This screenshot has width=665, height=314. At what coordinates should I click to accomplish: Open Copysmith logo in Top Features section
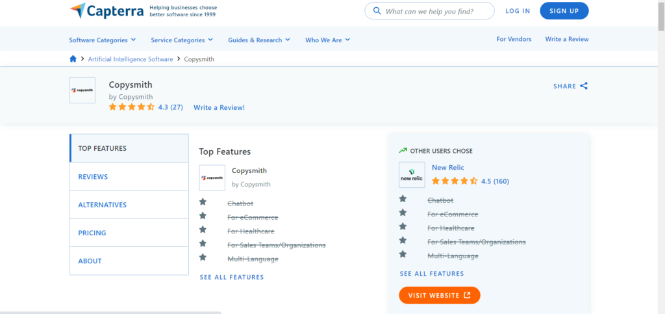pyautogui.click(x=212, y=177)
